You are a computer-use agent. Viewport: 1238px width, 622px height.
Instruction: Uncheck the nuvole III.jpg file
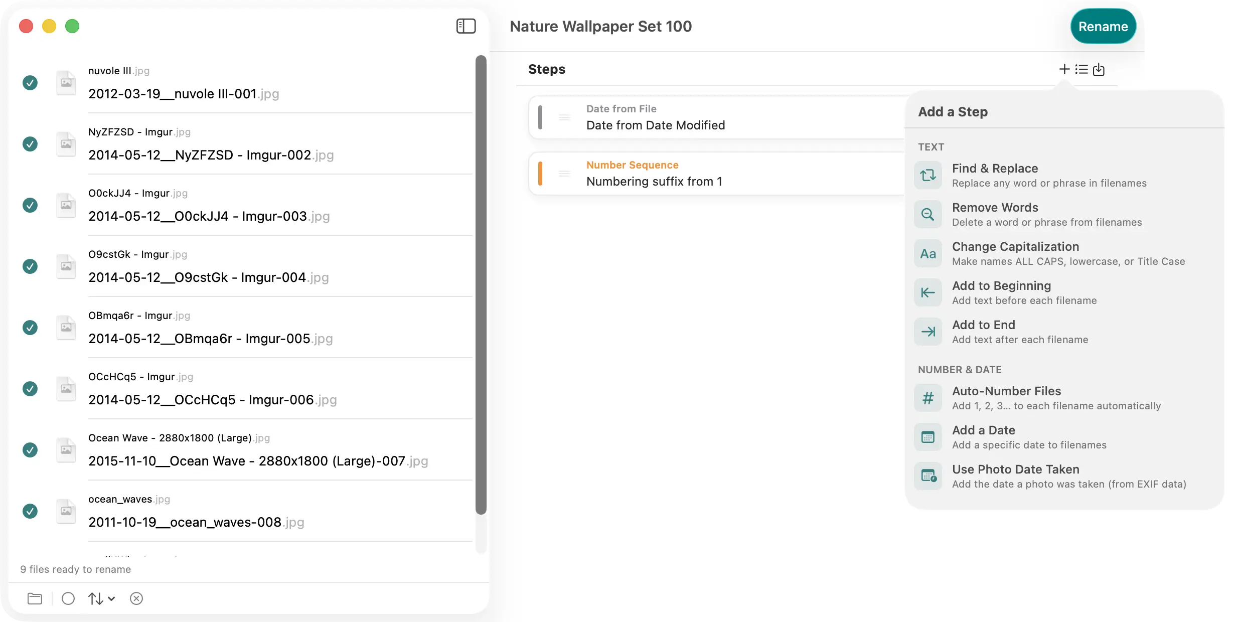[30, 83]
